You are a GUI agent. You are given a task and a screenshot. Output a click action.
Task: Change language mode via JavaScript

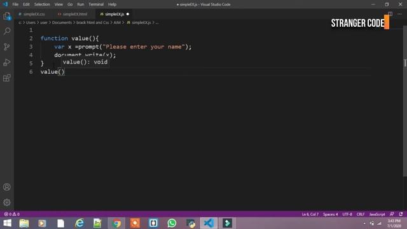pos(377,214)
